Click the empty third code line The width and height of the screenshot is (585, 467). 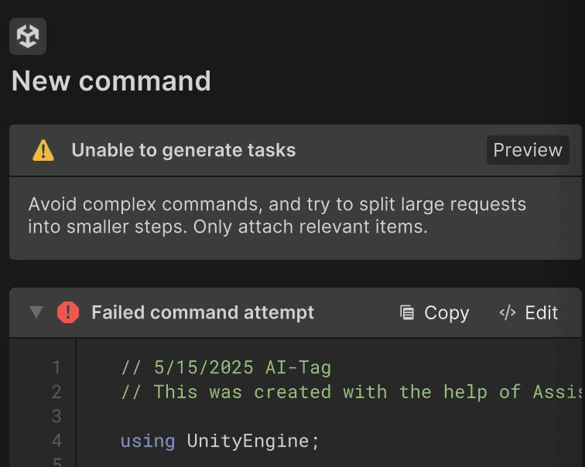tap(310, 417)
